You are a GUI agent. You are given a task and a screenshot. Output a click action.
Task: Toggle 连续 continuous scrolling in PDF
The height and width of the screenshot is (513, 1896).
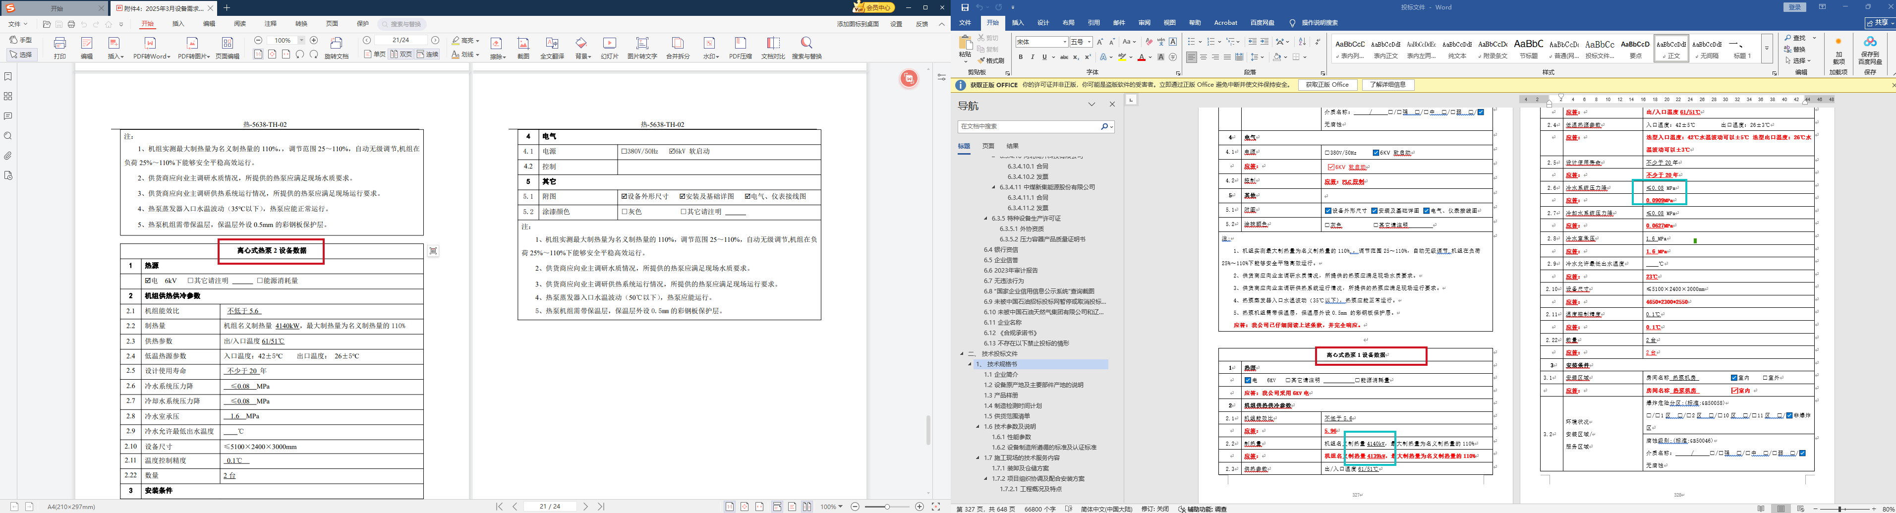(428, 55)
